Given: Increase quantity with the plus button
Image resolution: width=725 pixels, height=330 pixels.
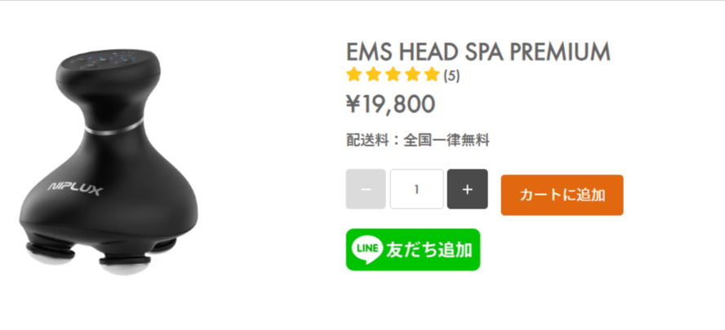Looking at the screenshot, I should [468, 189].
